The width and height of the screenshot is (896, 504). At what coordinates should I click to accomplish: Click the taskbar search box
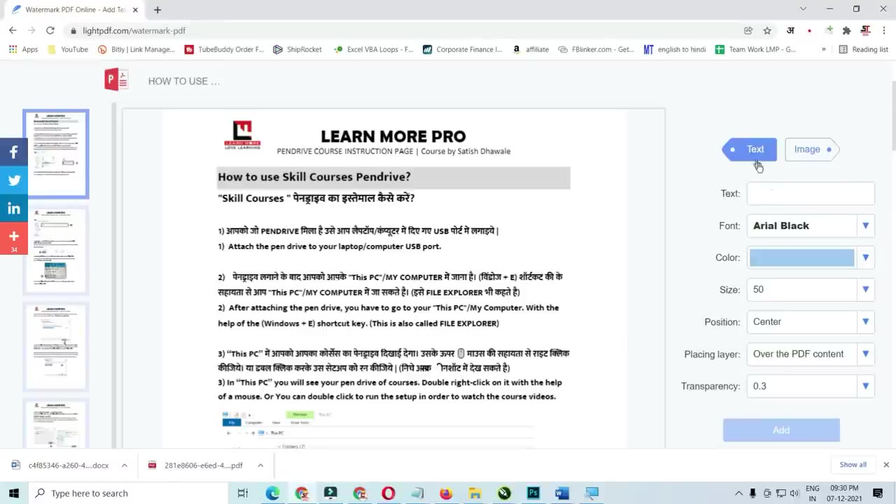(x=128, y=493)
